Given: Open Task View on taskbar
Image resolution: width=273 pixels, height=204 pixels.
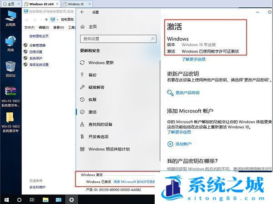Looking at the screenshot, I should click(32, 199).
